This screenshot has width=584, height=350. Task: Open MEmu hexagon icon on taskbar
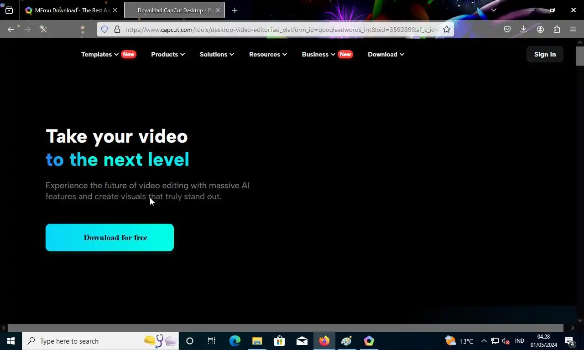pos(369,341)
